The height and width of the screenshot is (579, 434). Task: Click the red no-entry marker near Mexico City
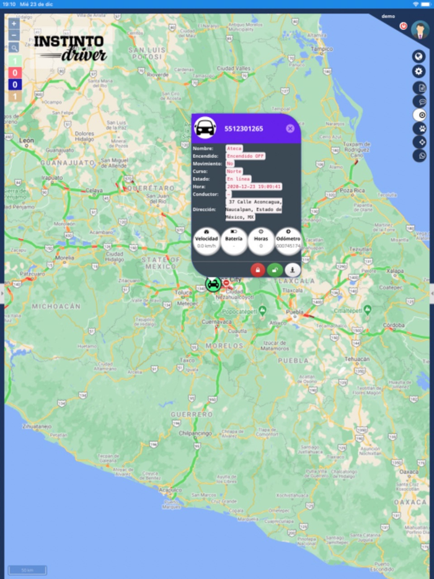click(226, 283)
